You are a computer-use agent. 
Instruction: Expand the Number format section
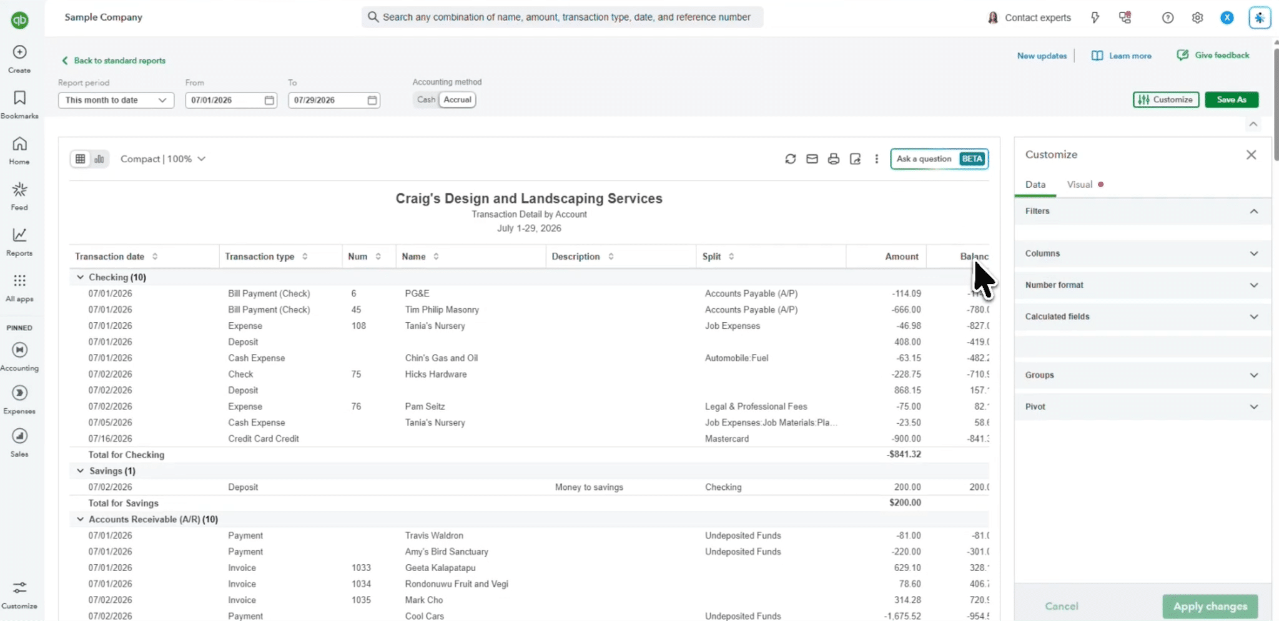[x=1142, y=285]
